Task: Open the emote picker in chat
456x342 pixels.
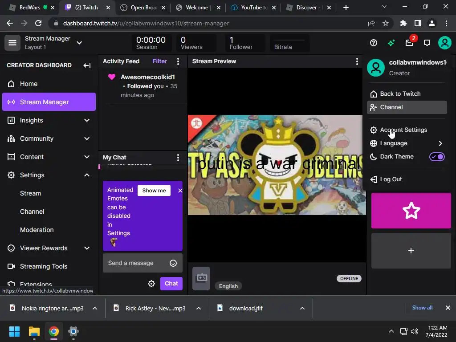Action: (x=173, y=263)
